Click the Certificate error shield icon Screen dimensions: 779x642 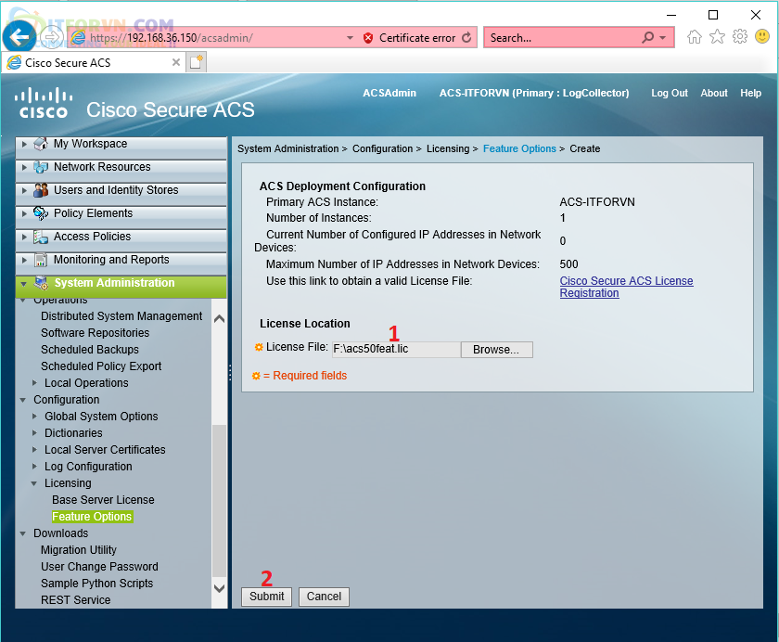coord(368,38)
